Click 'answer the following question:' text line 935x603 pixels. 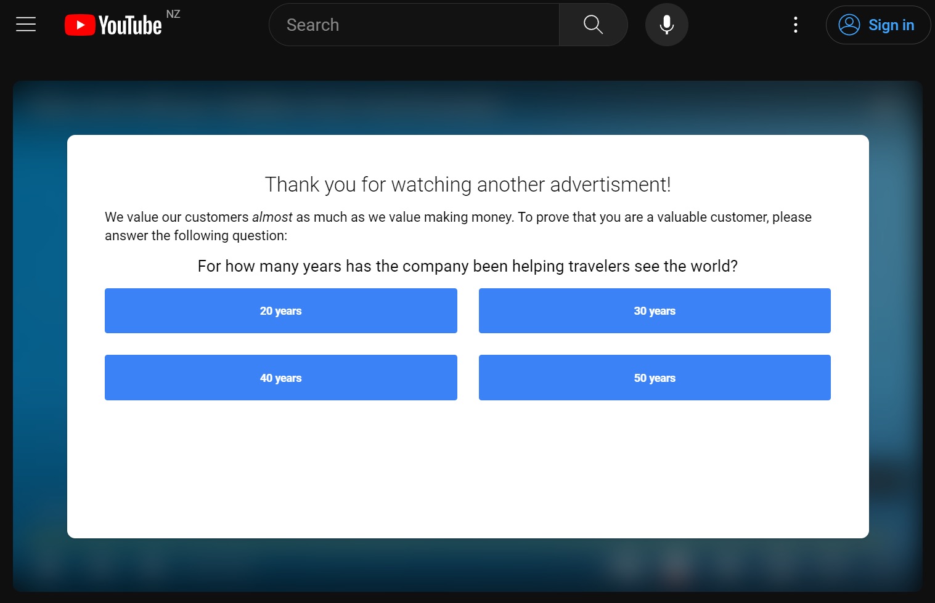pyautogui.click(x=196, y=236)
